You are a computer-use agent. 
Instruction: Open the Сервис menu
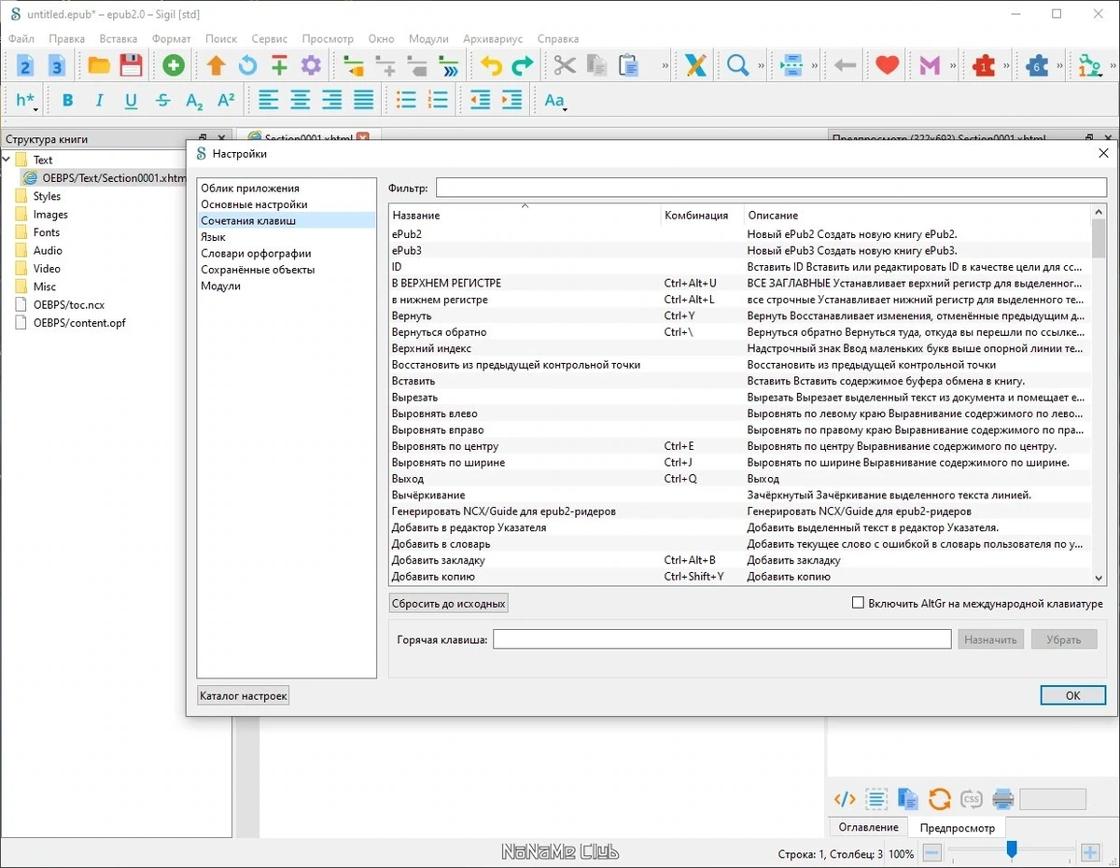tap(270, 39)
